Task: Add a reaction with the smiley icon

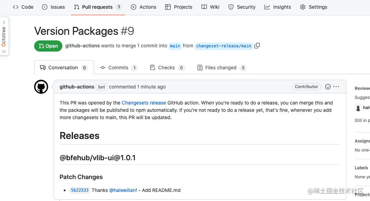Action: tap(328, 87)
